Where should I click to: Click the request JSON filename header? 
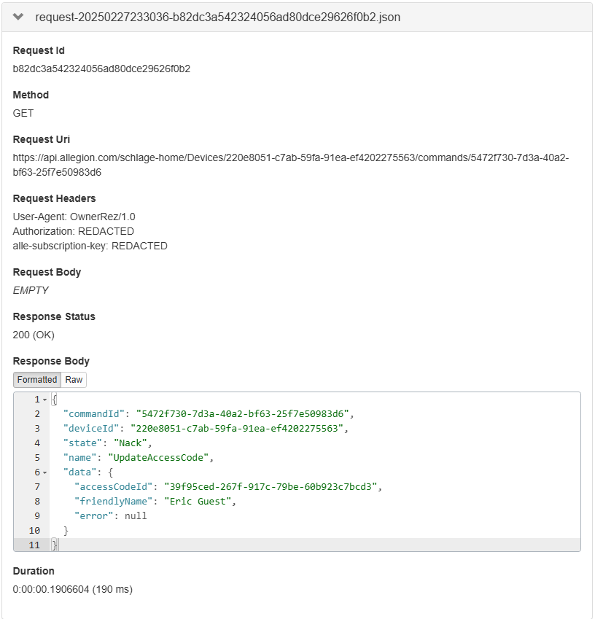coord(217,17)
